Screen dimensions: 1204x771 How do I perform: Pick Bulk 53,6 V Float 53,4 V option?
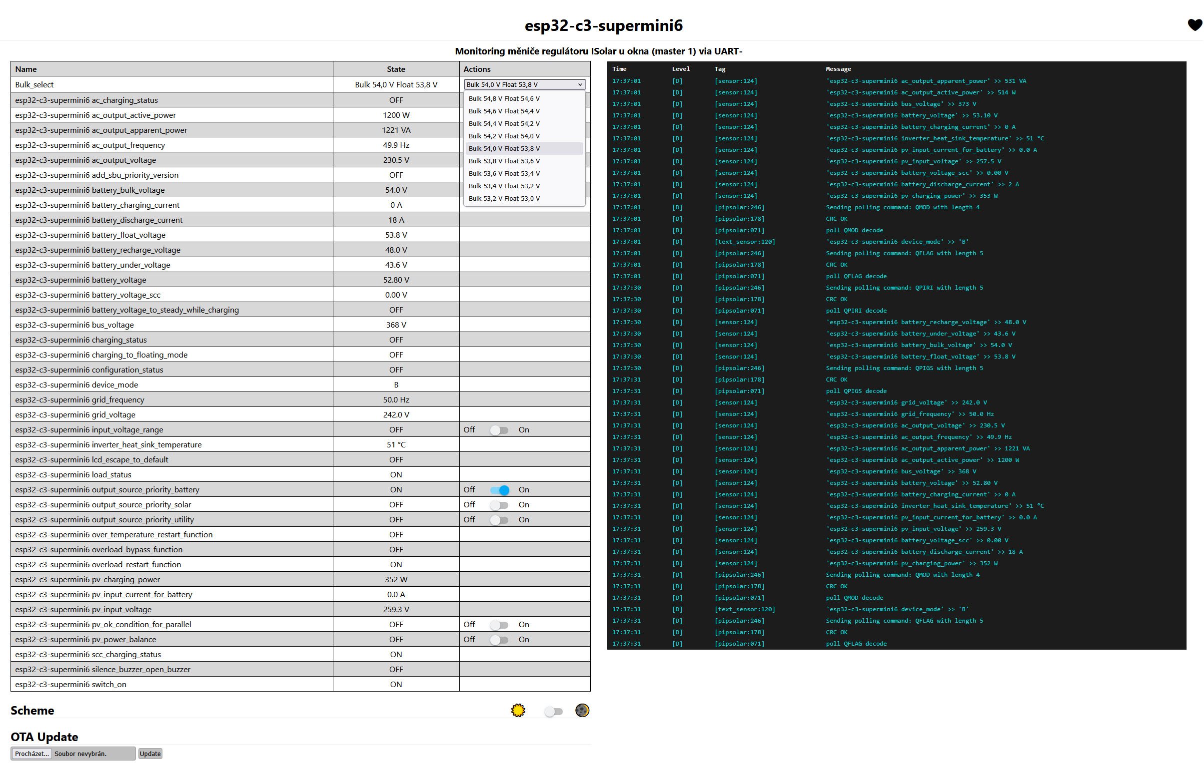point(504,174)
